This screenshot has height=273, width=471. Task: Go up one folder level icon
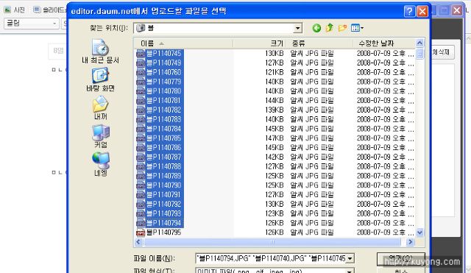click(x=330, y=28)
